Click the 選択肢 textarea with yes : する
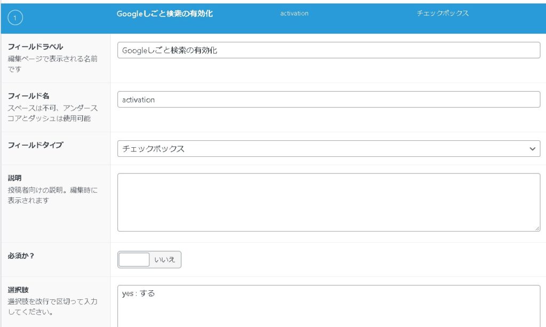Image resolution: width=546 pixels, height=327 pixels. coord(328,306)
